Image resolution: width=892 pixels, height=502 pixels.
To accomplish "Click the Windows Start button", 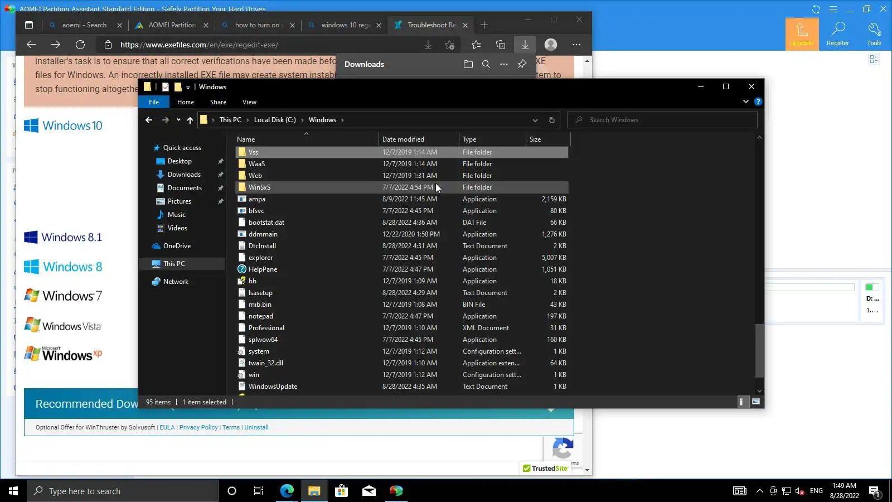I will [x=13, y=491].
